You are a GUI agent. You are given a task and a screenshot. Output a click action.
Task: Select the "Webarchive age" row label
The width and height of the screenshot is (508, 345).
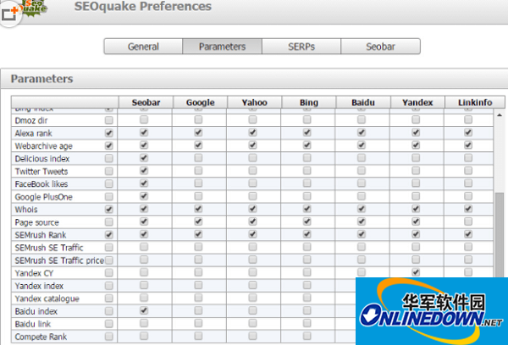pyautogui.click(x=43, y=146)
